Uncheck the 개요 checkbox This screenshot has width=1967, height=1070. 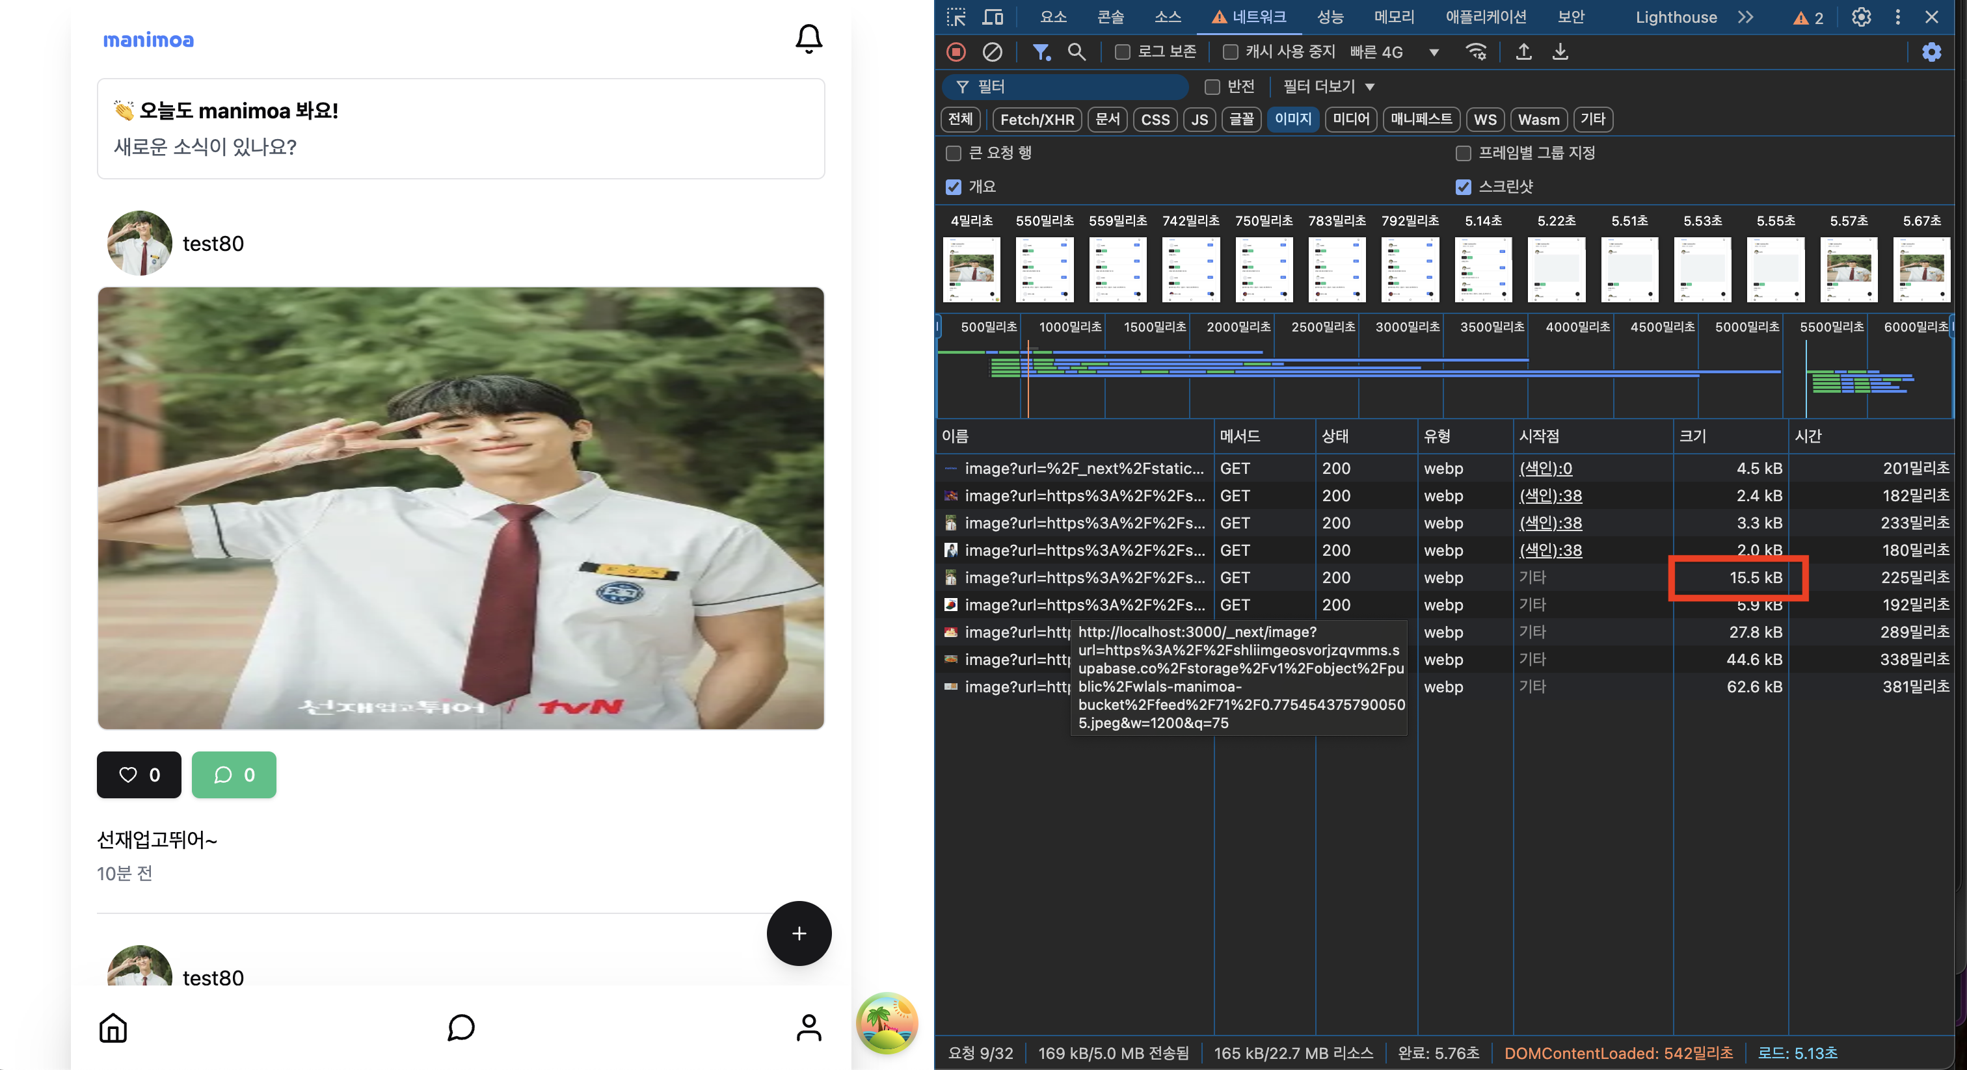click(x=953, y=187)
